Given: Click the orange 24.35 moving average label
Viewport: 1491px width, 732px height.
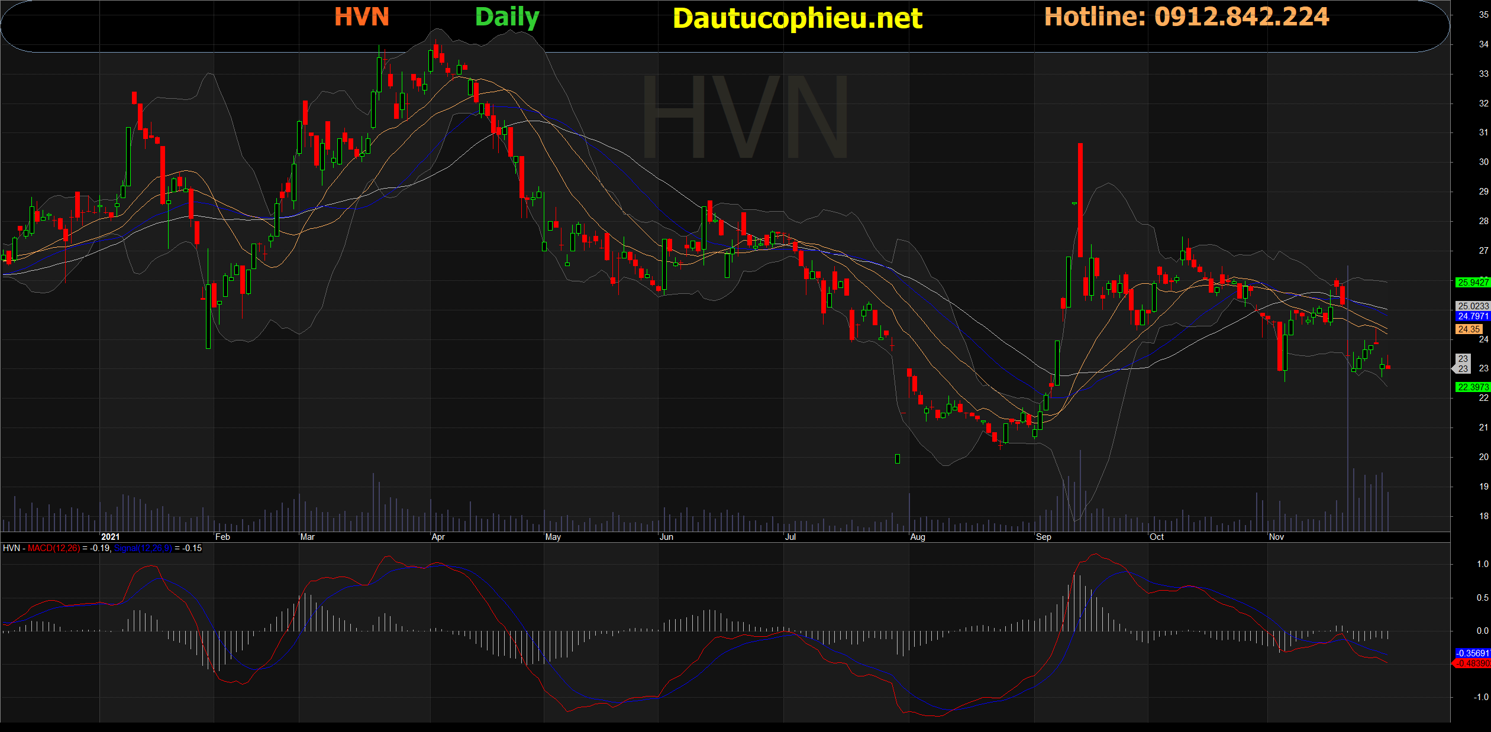Looking at the screenshot, I should (1469, 329).
